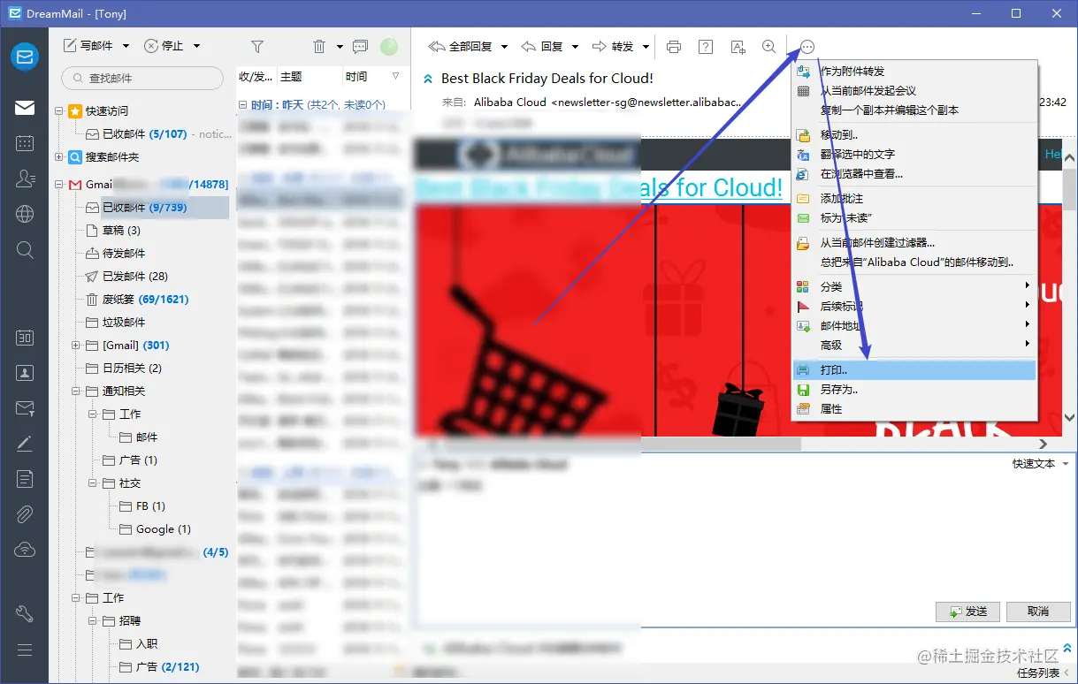
Task: Select 另存为.. menu entry
Action: [x=914, y=390]
